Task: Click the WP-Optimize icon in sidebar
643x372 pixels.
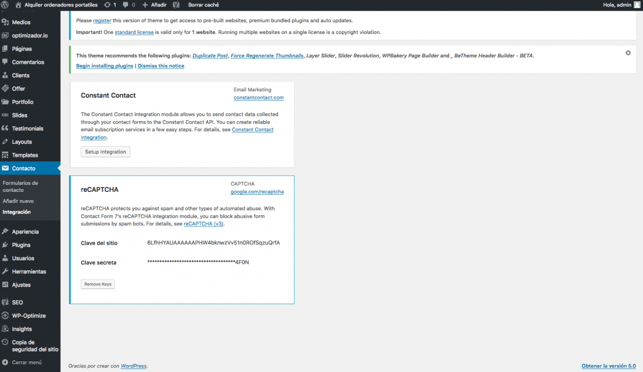Action: click(5, 315)
